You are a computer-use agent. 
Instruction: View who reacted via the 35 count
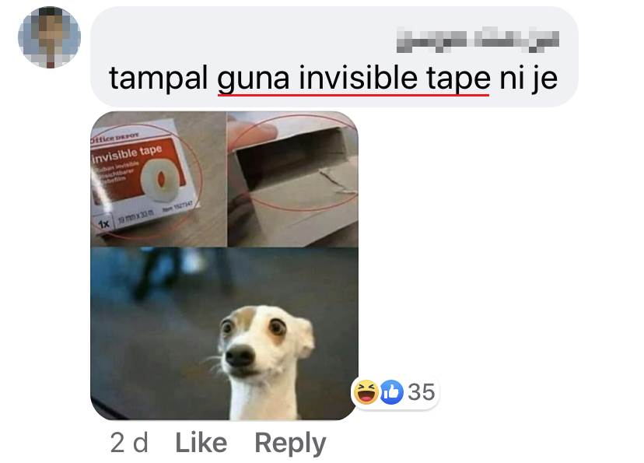(x=422, y=392)
